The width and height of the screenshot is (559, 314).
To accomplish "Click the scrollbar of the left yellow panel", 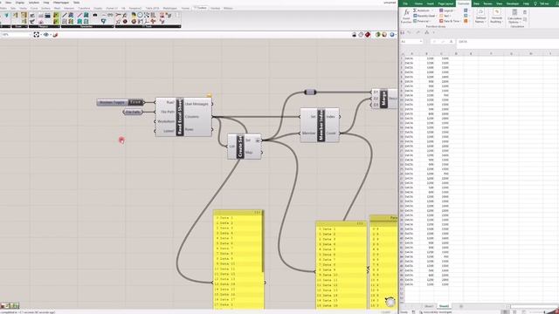I will (264, 242).
